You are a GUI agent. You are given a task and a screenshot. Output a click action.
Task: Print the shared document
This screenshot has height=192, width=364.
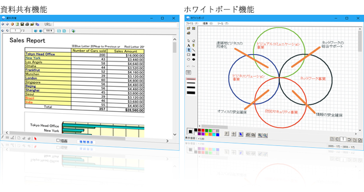coord(27,24)
